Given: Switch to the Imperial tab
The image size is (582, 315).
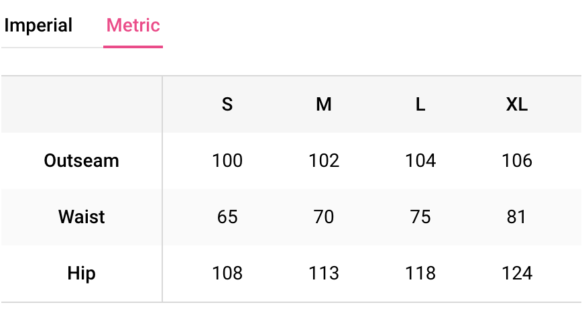Looking at the screenshot, I should pyautogui.click(x=38, y=26).
